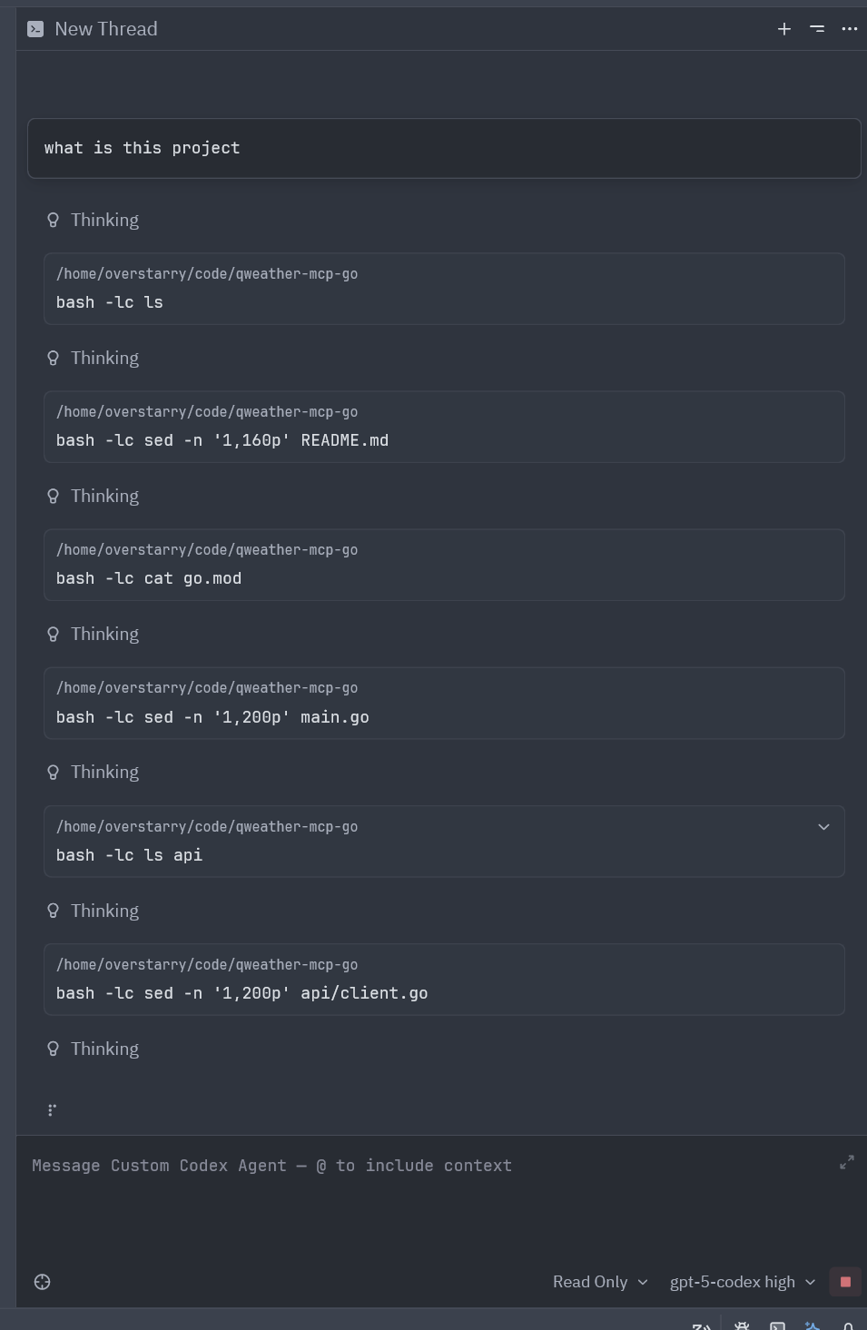Open the three-dot more options menu
Image resolution: width=867 pixels, height=1330 pixels.
tap(850, 29)
